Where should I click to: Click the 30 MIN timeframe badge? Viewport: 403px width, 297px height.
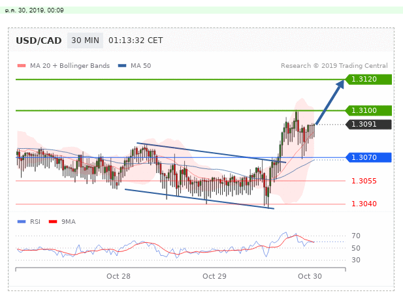85,40
